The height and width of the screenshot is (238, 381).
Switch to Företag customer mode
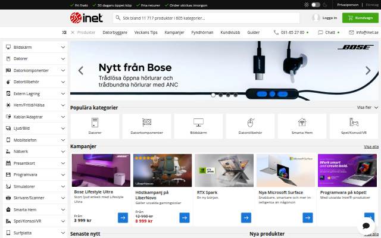pos(372,5)
